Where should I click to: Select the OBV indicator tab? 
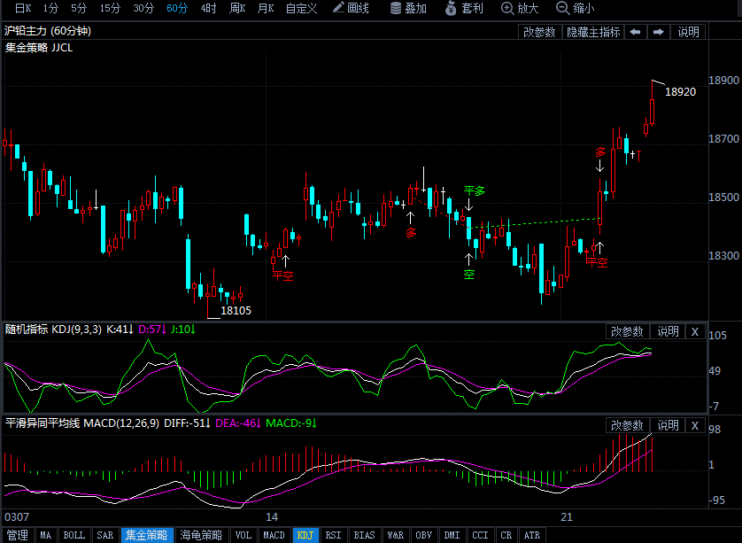424,535
